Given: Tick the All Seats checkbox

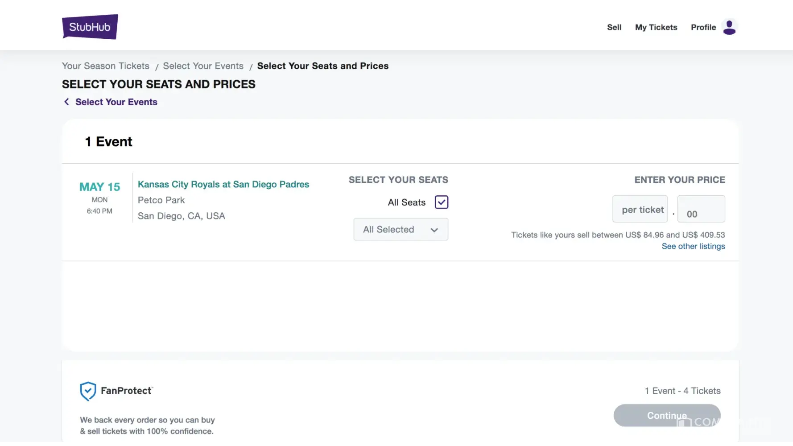Looking at the screenshot, I should click(441, 202).
